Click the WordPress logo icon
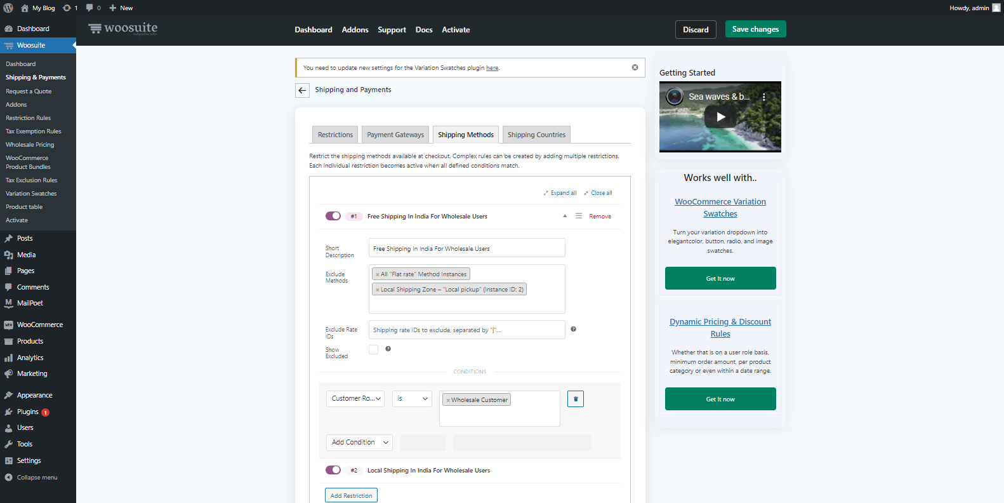Screen dimensions: 1004x503 click(x=8, y=8)
